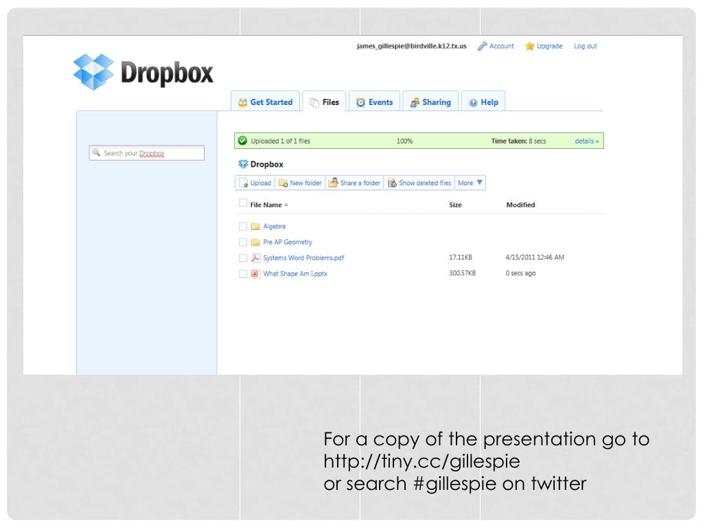Open the Events tab

click(x=374, y=102)
